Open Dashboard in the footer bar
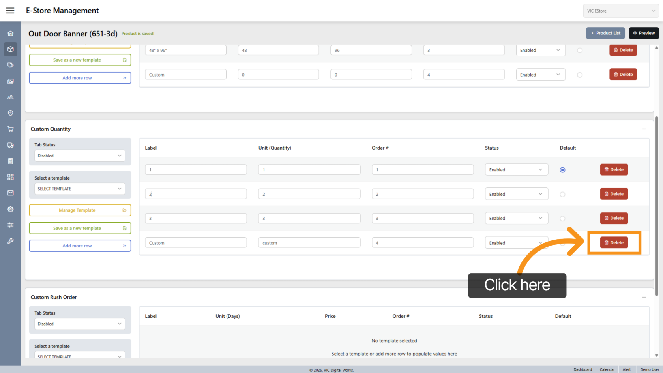Image resolution: width=663 pixels, height=373 pixels. coord(582,369)
